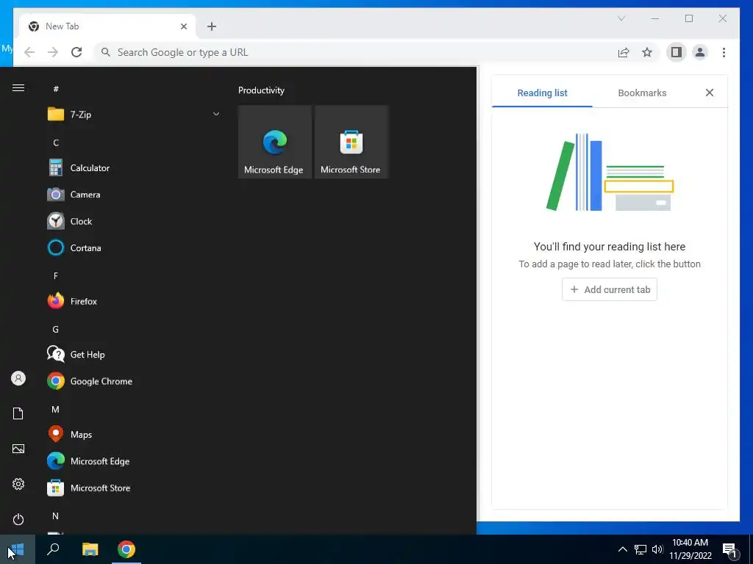Viewport: 753px width, 564px height.
Task: Close the New Tab tab
Action: 183,26
